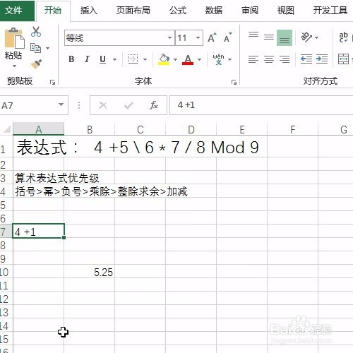
Task: Switch to the 开发工具 Developer tab
Action: pos(330,11)
